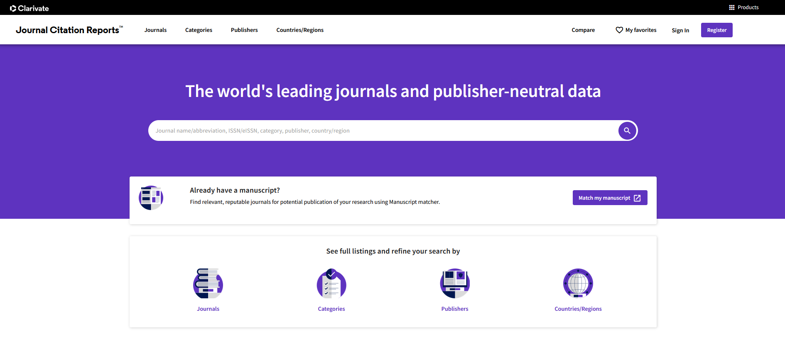Click the manuscript illustration icon
This screenshot has height=341, width=785.
click(151, 198)
